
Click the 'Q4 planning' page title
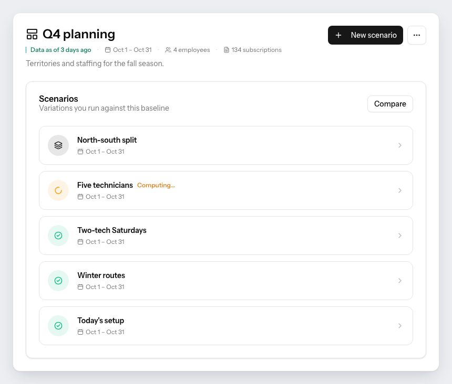point(79,34)
